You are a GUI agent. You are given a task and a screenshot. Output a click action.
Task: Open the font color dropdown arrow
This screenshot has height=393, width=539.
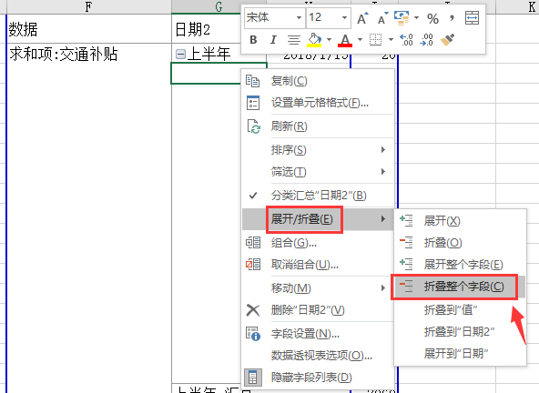[360, 40]
